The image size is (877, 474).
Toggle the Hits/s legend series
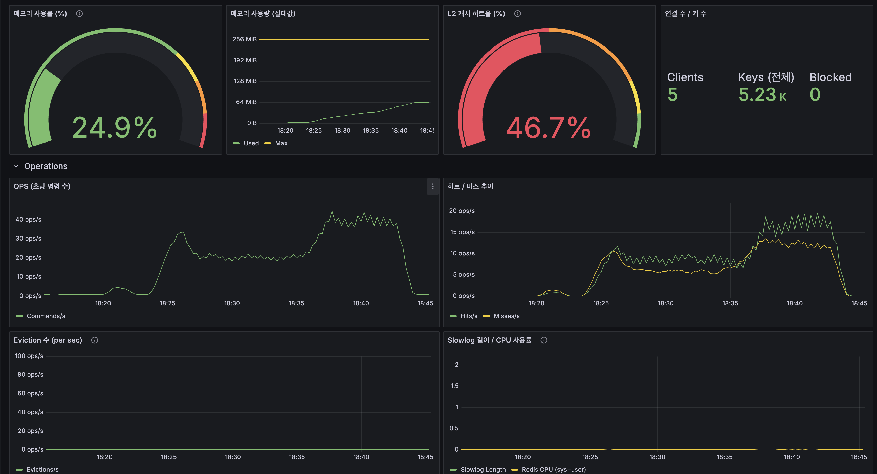tap(468, 316)
